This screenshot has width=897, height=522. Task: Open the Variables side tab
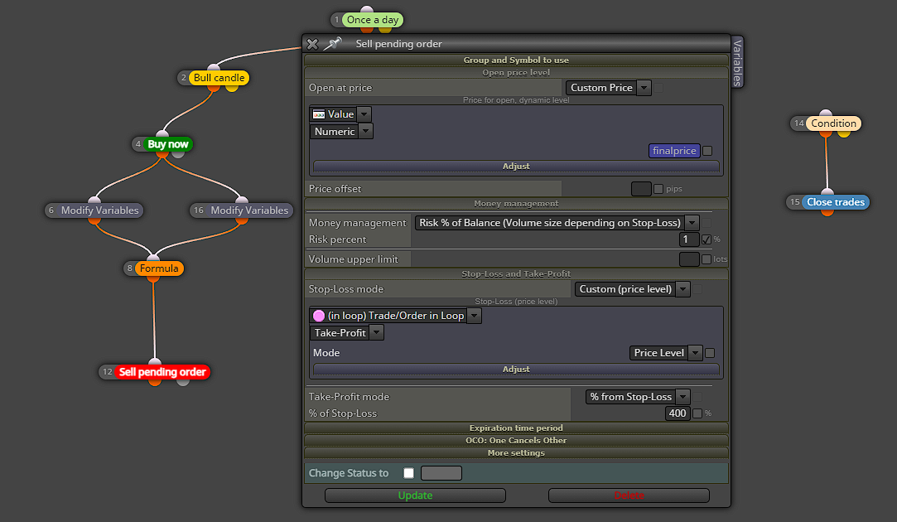[737, 62]
